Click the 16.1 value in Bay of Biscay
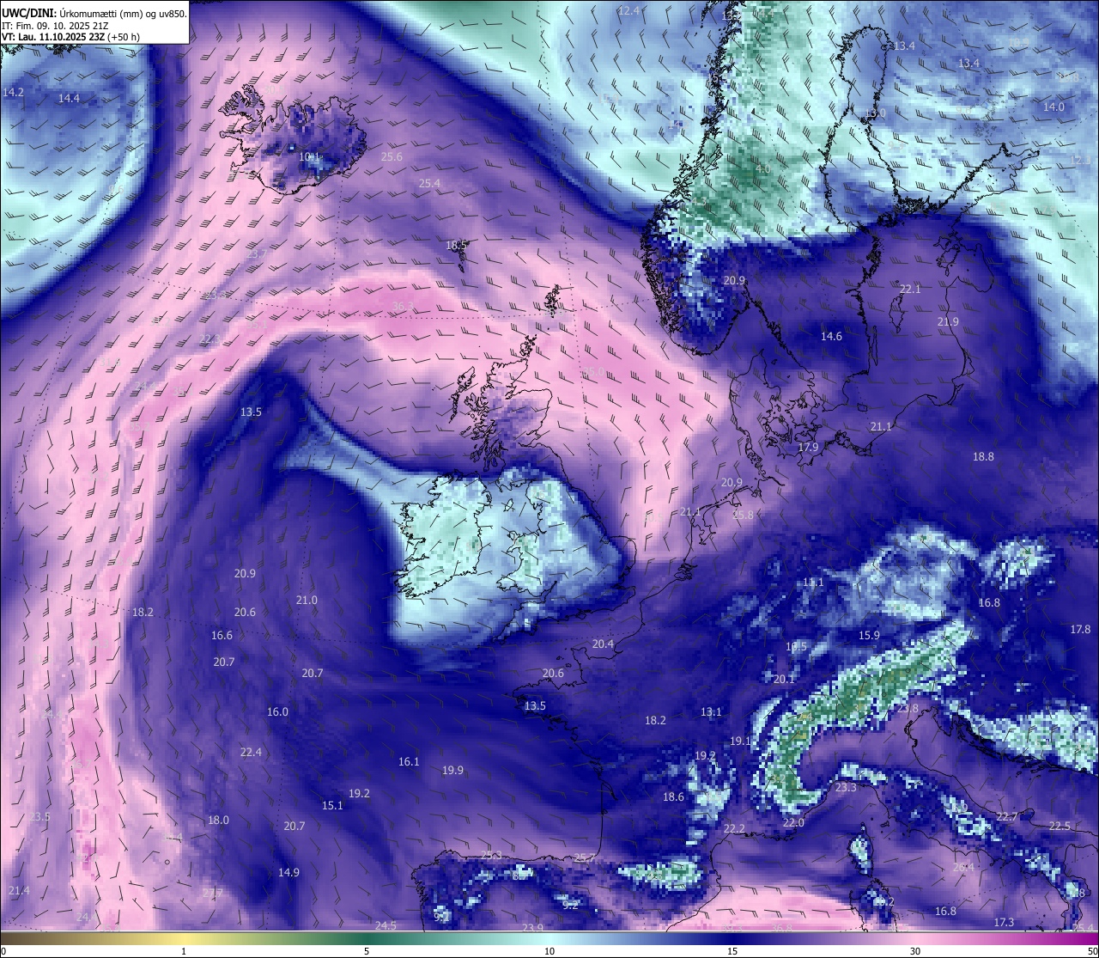 409,762
